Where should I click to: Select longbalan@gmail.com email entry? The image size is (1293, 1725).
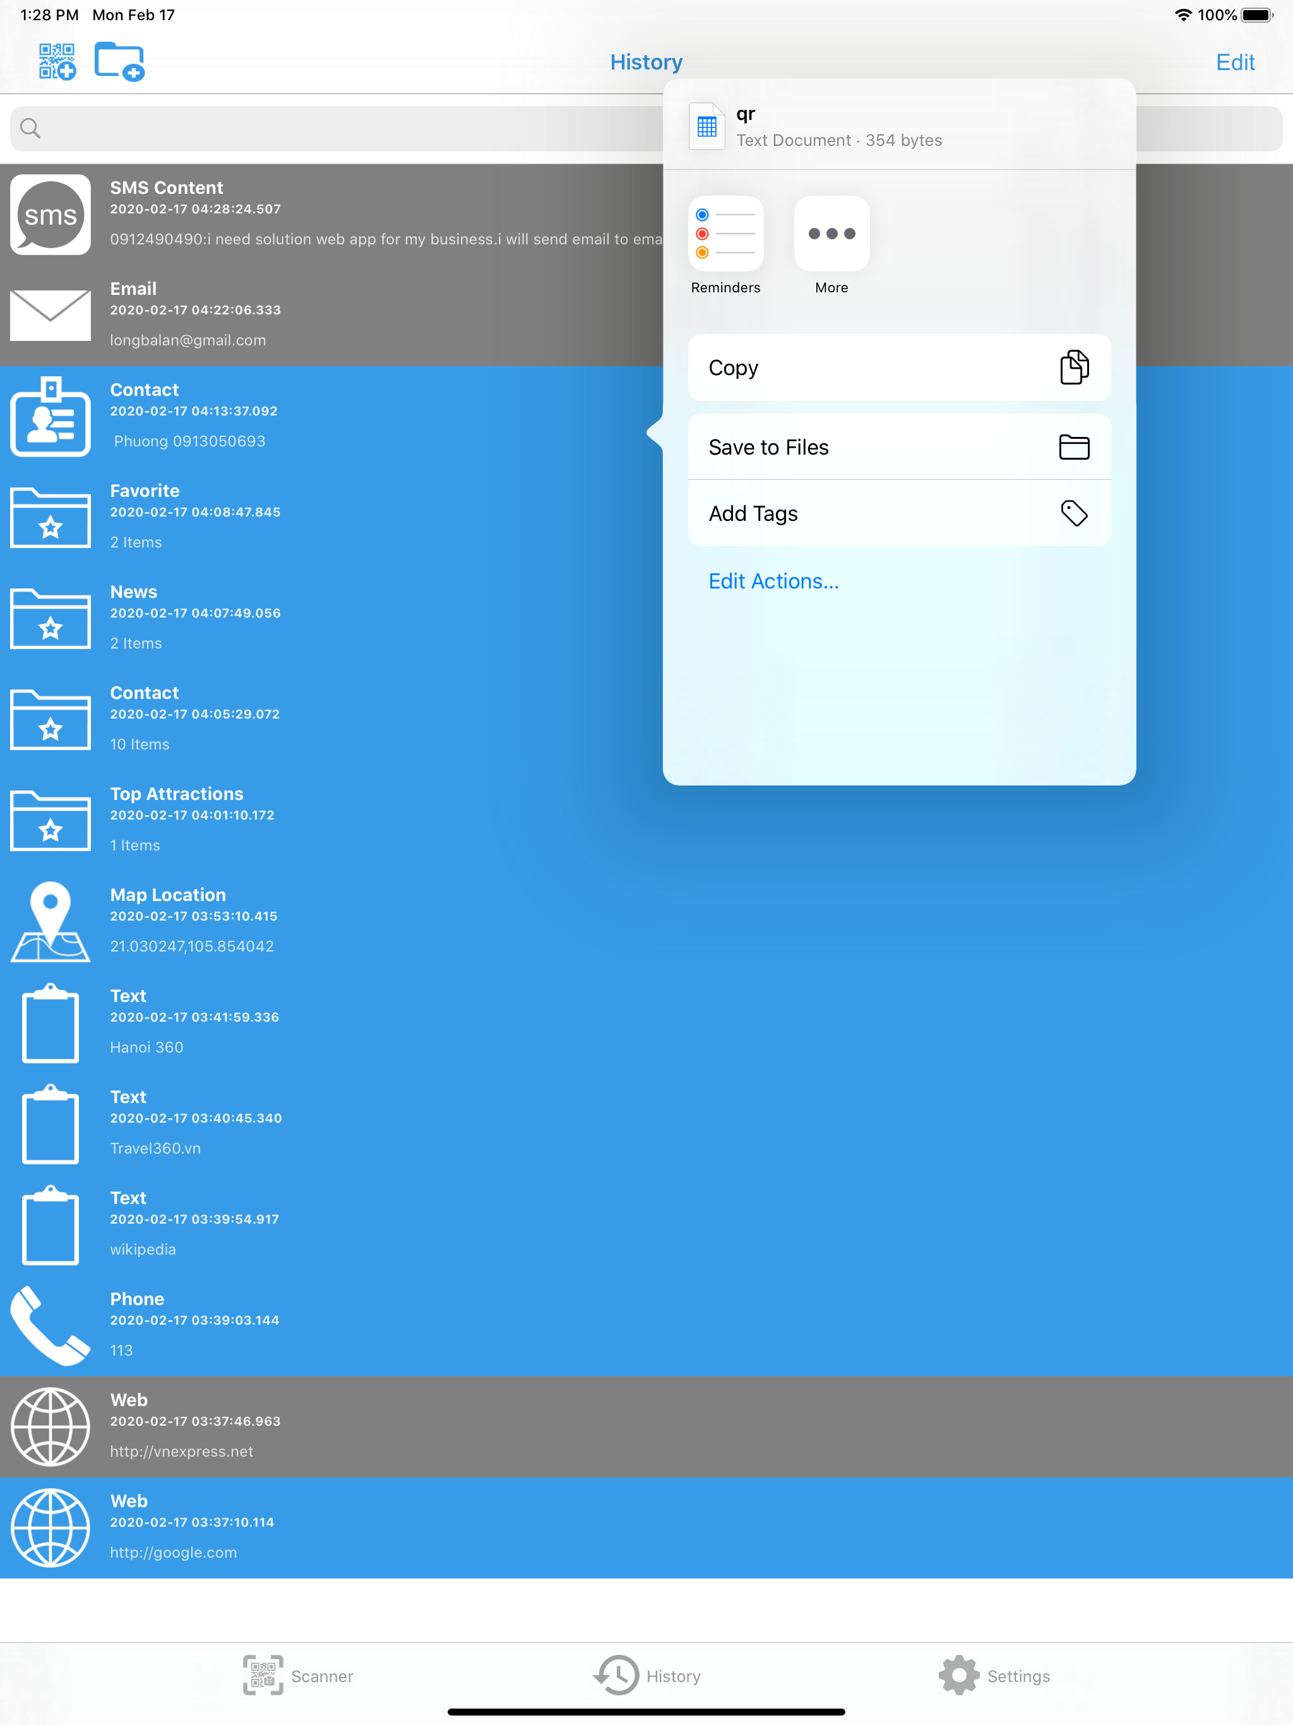pos(188,340)
